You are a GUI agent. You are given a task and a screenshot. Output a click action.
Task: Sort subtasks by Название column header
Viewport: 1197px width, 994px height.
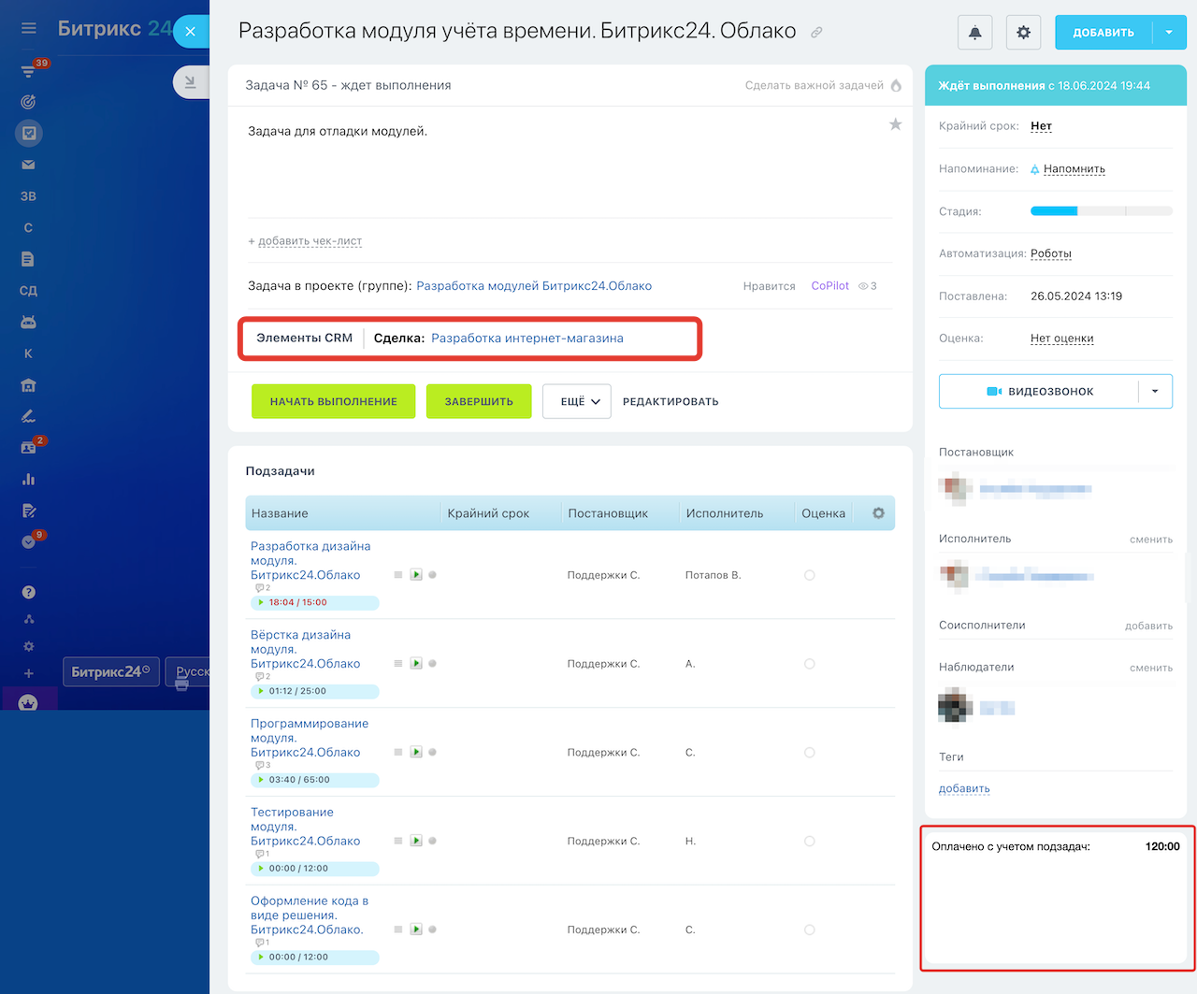280,513
